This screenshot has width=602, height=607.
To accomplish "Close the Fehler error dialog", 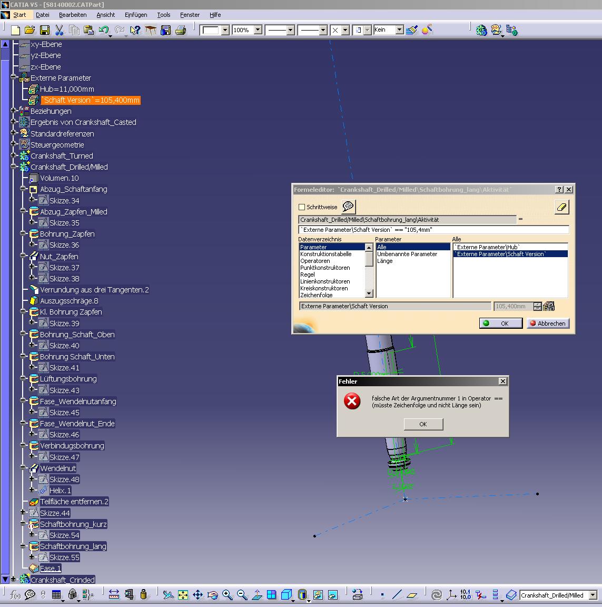I will [502, 381].
